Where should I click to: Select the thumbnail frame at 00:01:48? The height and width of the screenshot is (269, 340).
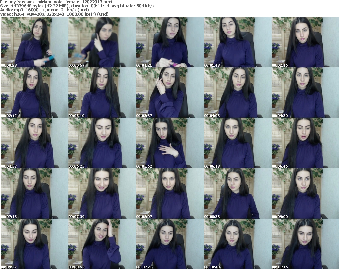click(238, 42)
